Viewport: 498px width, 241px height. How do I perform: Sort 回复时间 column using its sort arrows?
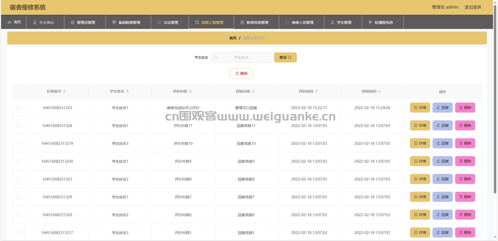tap(379, 91)
